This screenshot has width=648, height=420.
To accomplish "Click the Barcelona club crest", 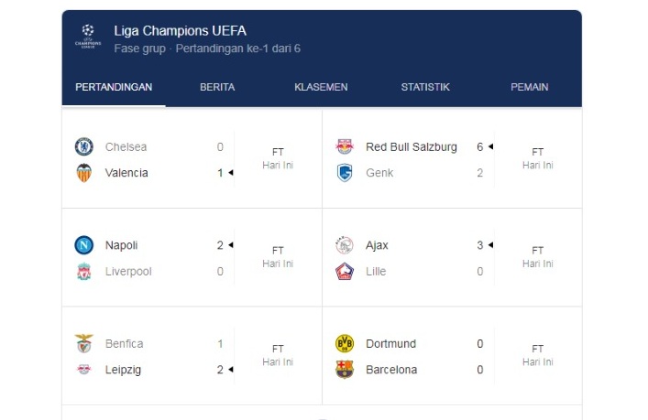I will (345, 370).
